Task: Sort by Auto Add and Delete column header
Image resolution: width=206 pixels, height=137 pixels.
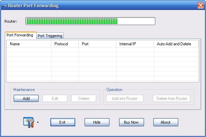Action: click(176, 44)
